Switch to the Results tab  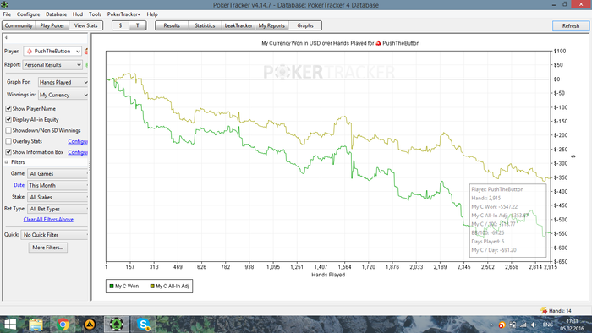click(x=172, y=25)
